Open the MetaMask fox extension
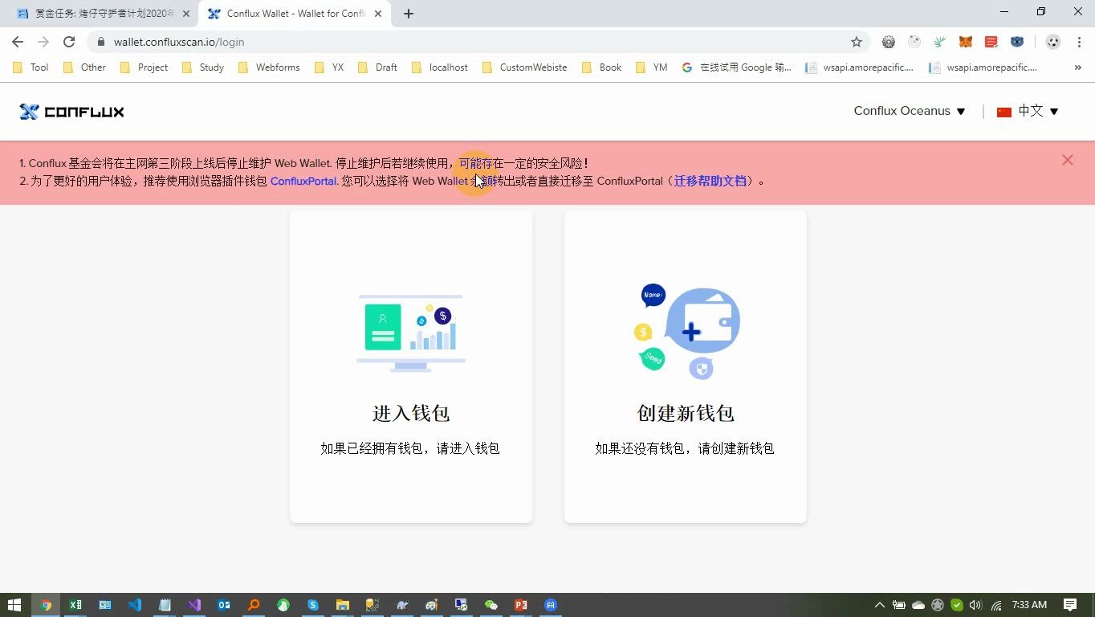The image size is (1095, 617). pyautogui.click(x=966, y=42)
